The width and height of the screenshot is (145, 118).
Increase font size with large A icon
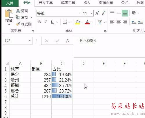pos(97,13)
